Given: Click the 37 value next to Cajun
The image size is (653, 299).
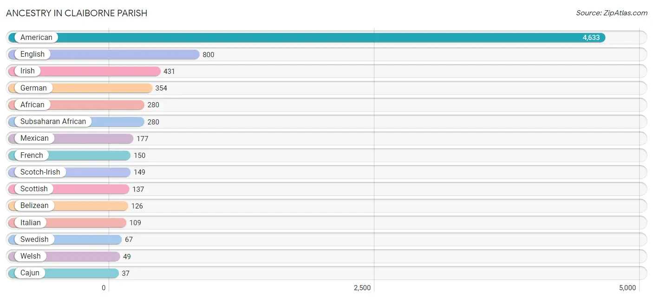Looking at the screenshot, I should [126, 273].
